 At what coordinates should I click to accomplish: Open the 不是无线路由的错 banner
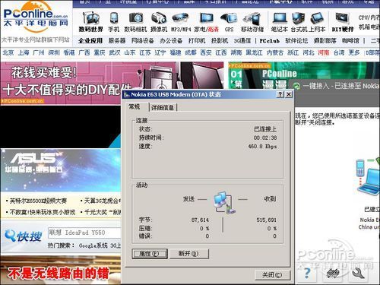61,271
